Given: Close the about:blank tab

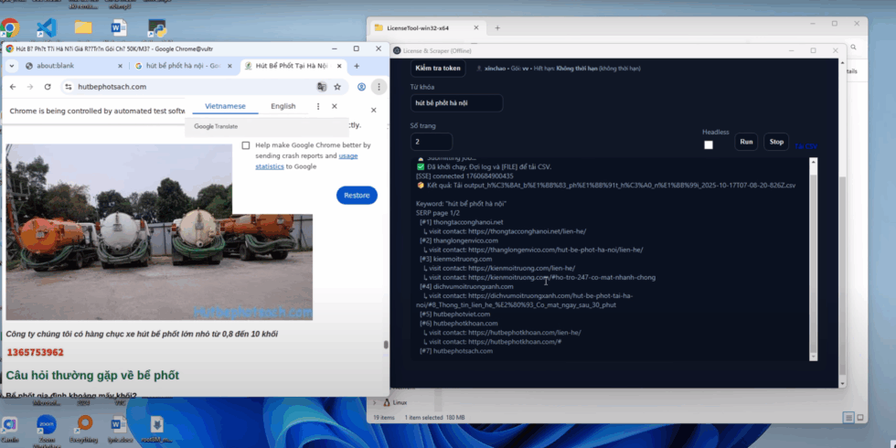Looking at the screenshot, I should pos(120,66).
